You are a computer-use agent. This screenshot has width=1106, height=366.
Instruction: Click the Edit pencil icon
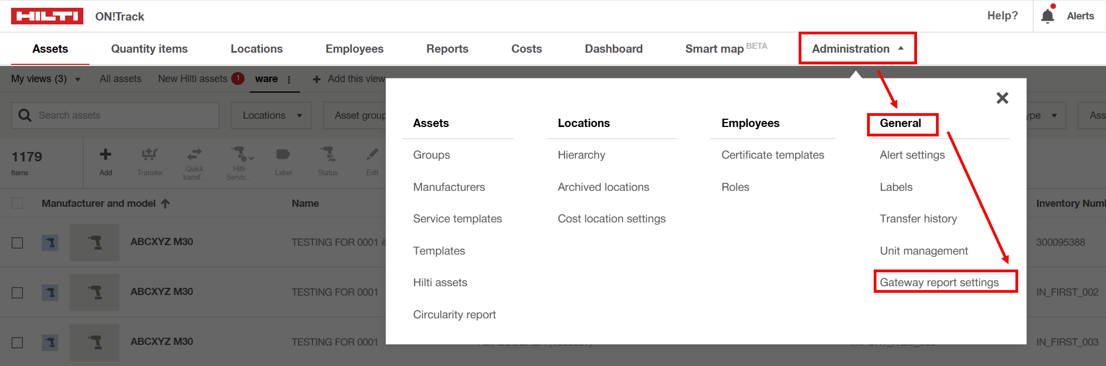click(x=372, y=155)
